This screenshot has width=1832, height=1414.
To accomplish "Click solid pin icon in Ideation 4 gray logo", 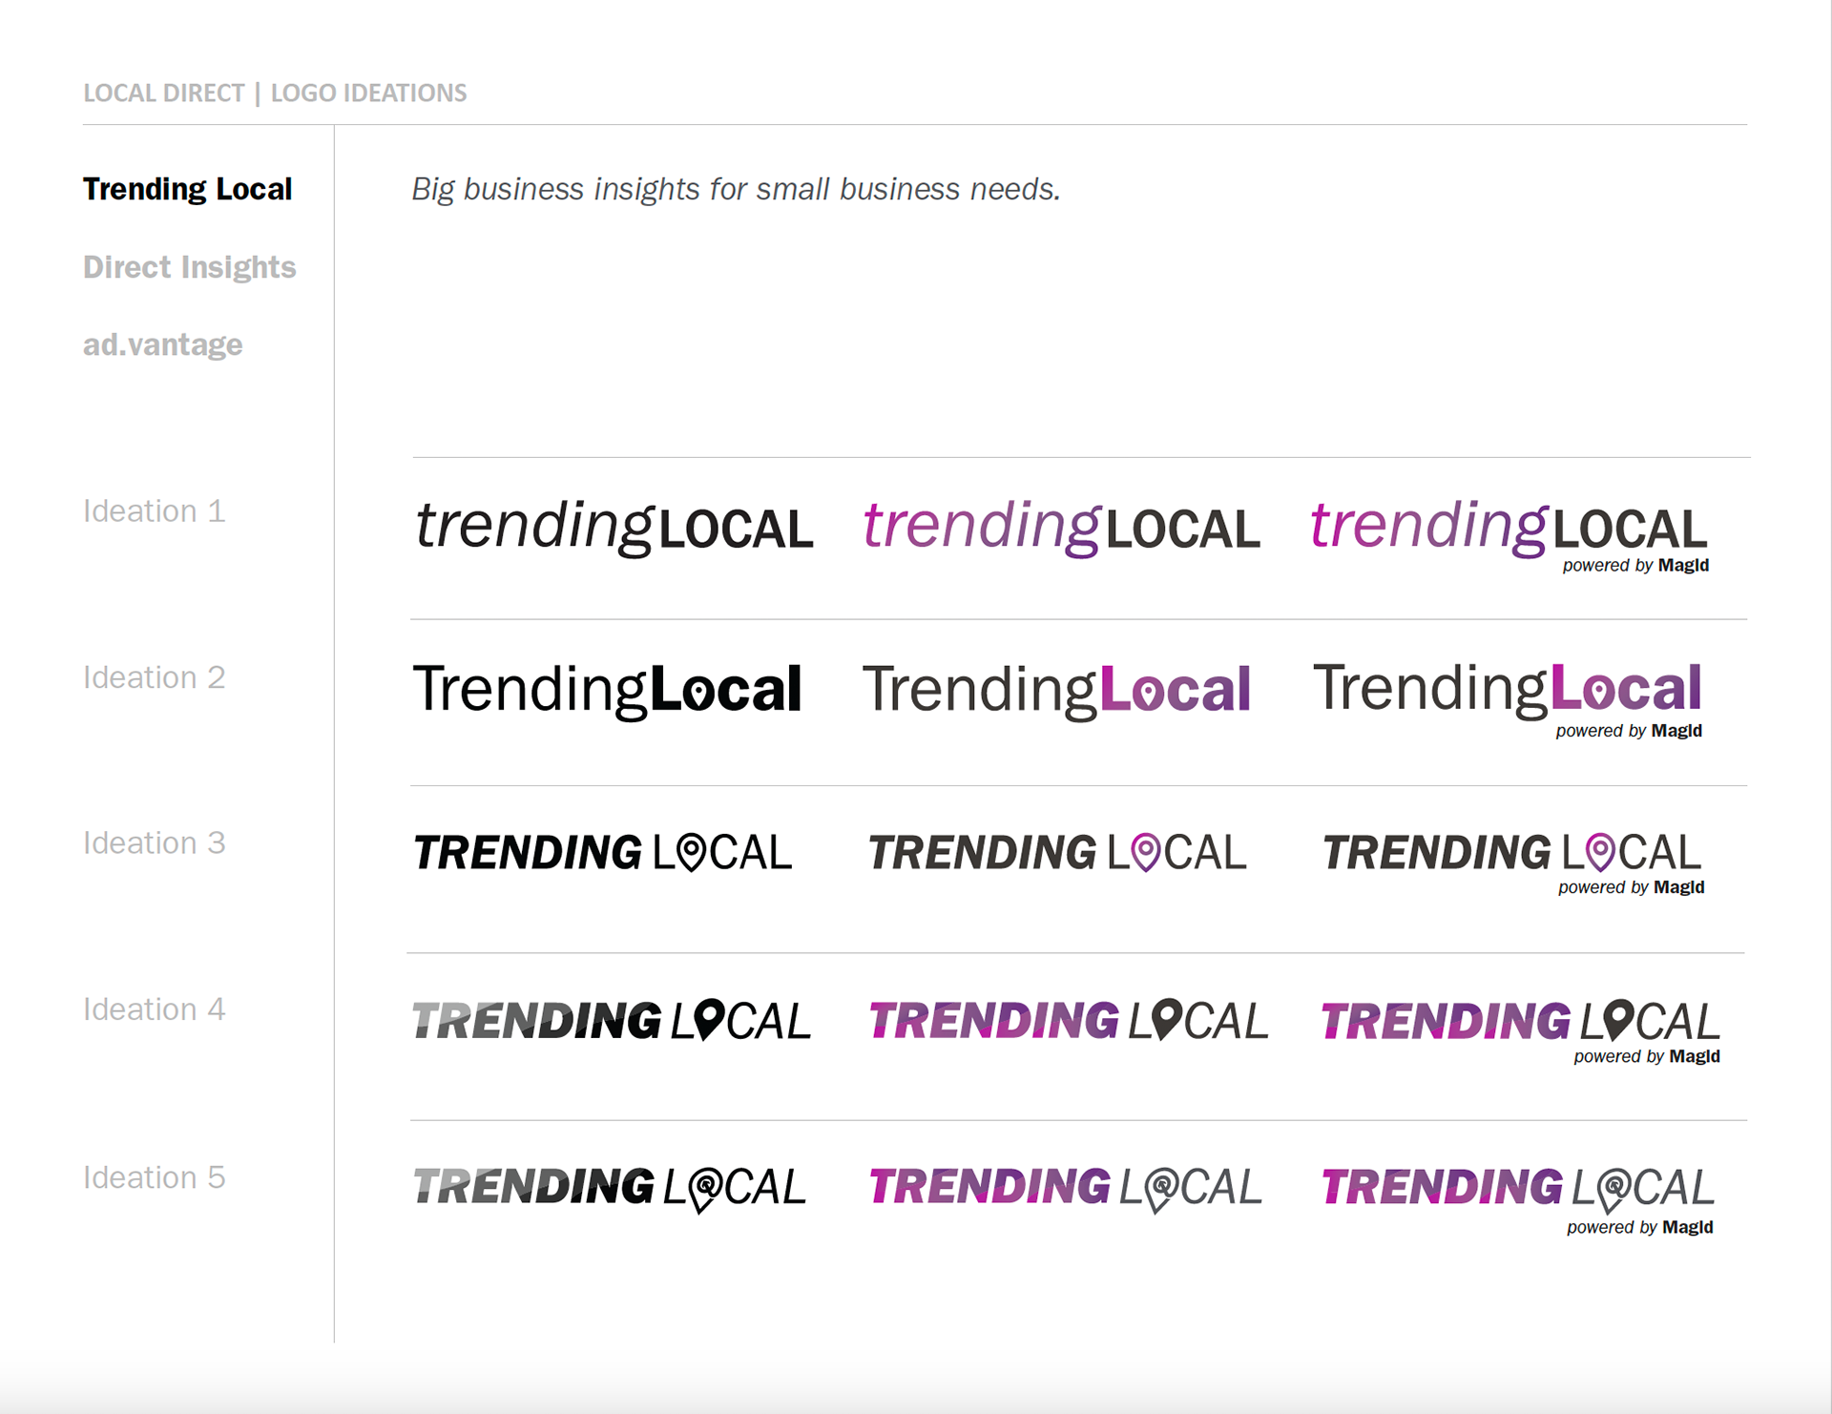I will (x=709, y=1019).
